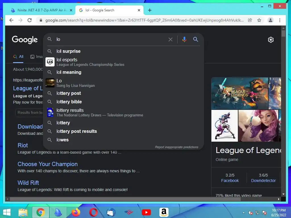Launch Opera from the taskbar
Viewport: 291px width, 218px height.
coord(93,212)
